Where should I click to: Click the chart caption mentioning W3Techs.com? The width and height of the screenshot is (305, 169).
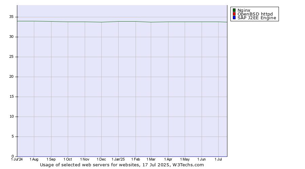point(122,165)
